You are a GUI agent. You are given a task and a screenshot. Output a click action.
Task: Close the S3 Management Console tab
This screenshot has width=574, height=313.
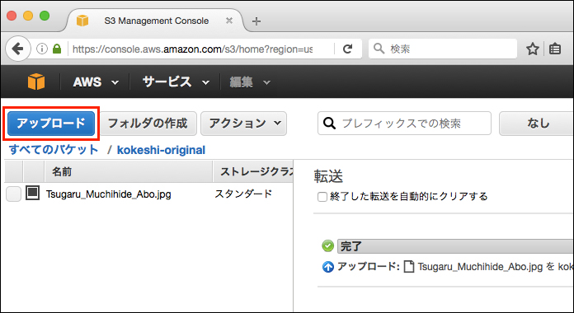point(229,21)
